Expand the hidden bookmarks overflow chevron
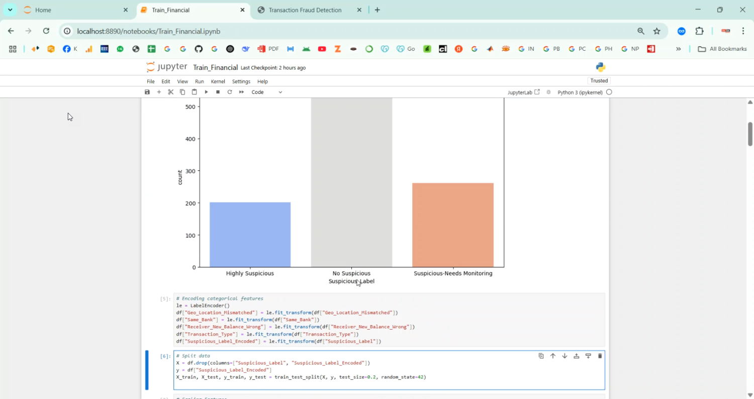 pos(678,49)
